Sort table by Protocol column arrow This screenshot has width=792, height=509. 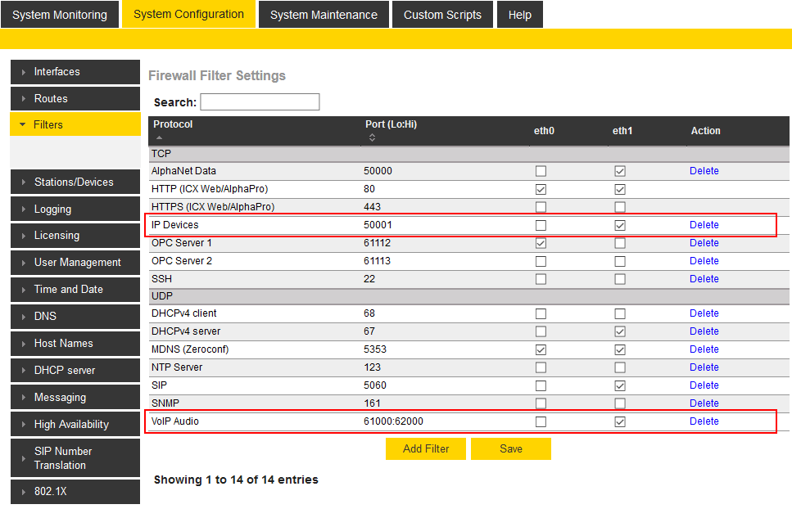click(x=159, y=137)
